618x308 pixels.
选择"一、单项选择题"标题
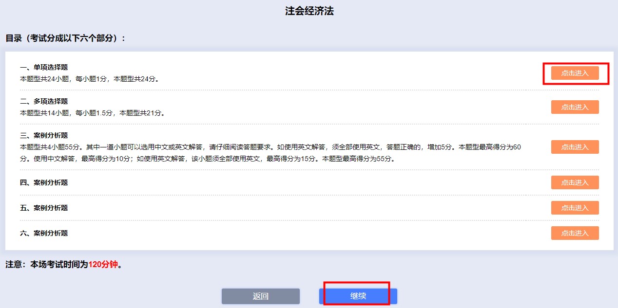tap(43, 67)
